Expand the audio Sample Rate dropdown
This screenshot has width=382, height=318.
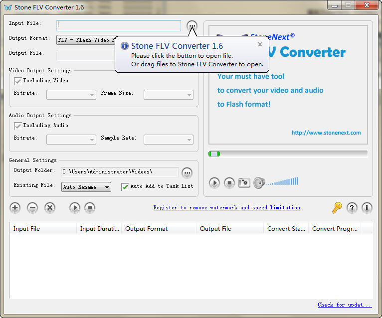168,140
